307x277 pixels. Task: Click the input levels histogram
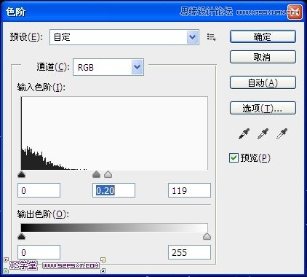pyautogui.click(x=114, y=133)
